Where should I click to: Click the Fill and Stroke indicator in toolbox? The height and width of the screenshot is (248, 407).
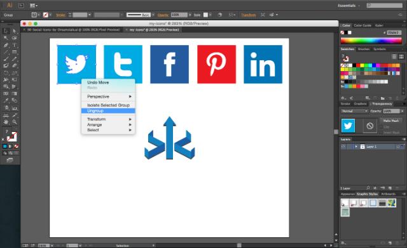[x=11, y=136]
